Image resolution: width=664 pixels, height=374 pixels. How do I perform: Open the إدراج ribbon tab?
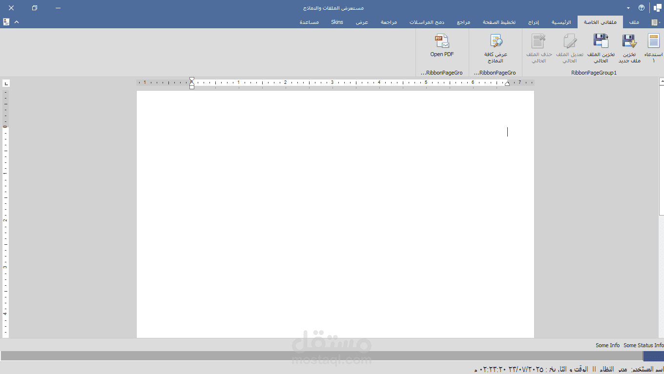pos(533,22)
